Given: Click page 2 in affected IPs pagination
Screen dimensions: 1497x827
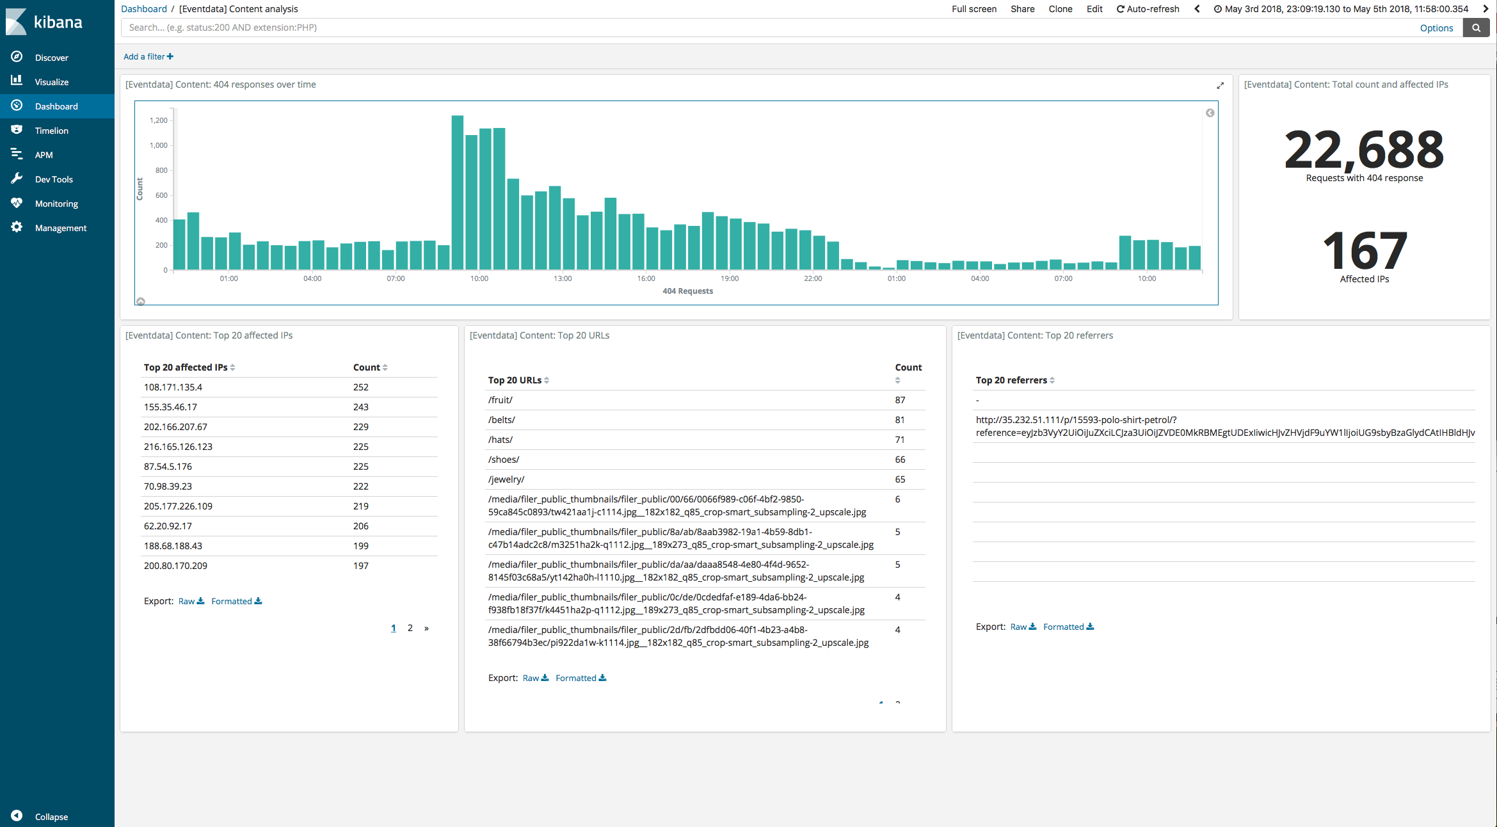Looking at the screenshot, I should (x=410, y=627).
